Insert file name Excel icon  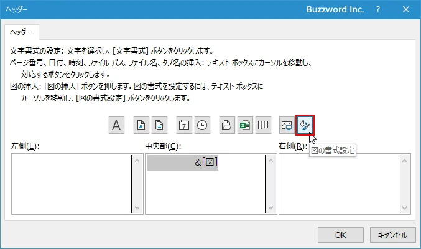point(245,125)
